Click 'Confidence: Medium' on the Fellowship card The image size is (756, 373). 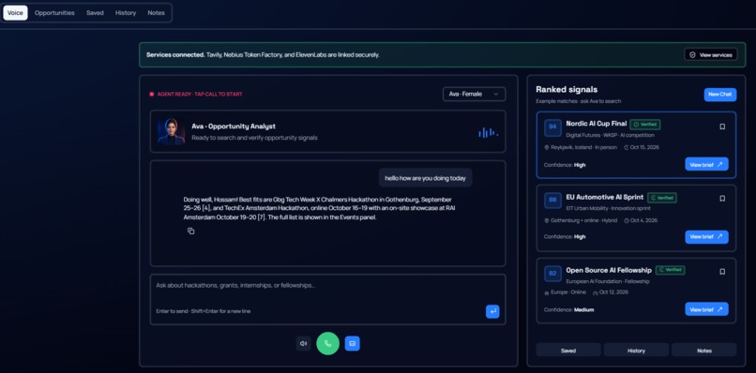(569, 309)
